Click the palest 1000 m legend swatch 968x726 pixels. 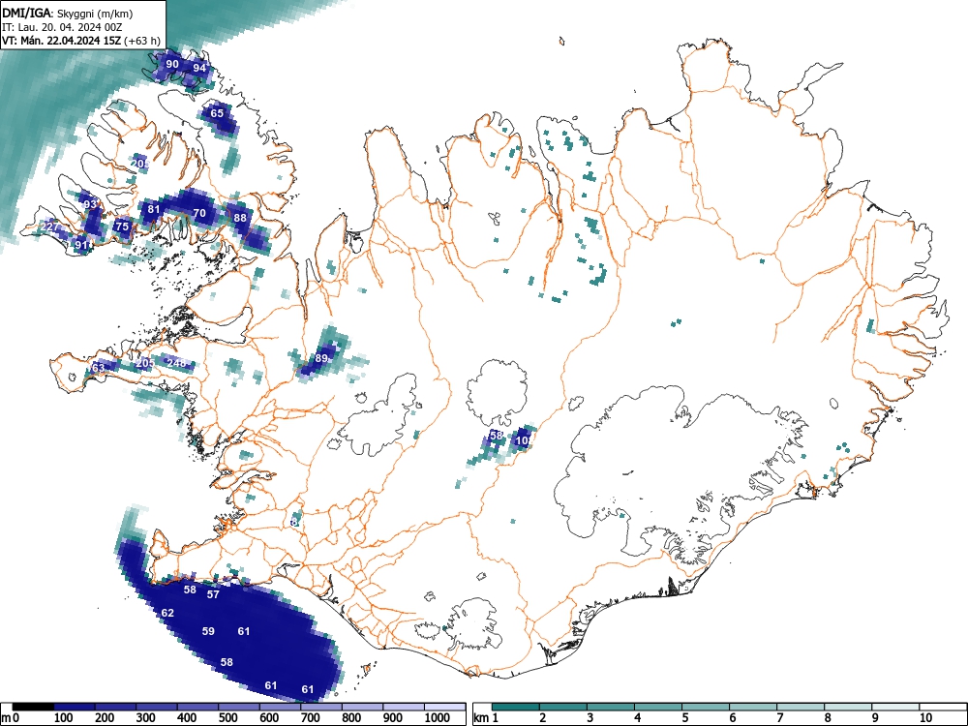[445, 707]
